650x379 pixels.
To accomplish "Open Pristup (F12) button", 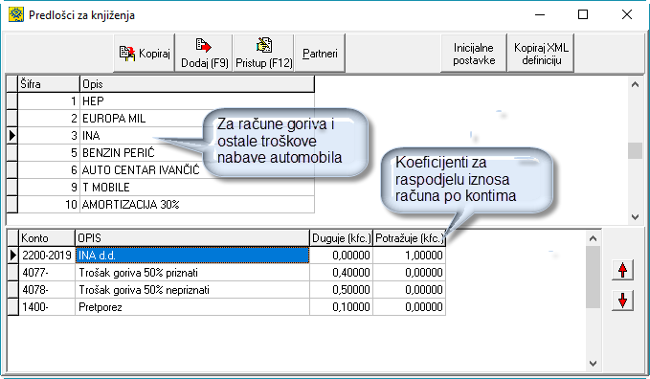I will pyautogui.click(x=263, y=53).
